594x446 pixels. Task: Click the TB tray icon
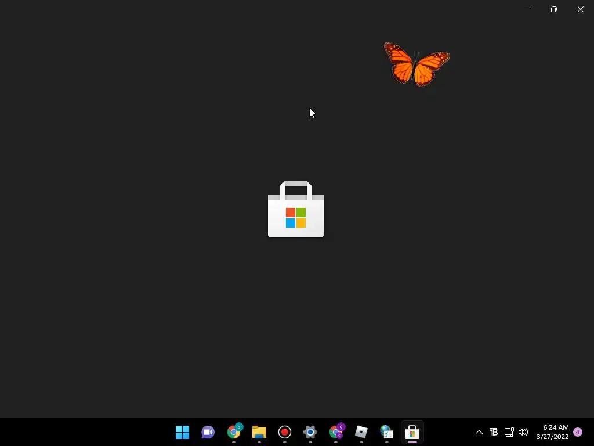tap(494, 432)
